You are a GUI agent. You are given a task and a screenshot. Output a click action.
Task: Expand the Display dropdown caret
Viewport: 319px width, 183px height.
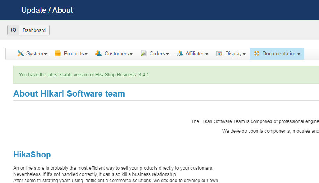point(244,54)
